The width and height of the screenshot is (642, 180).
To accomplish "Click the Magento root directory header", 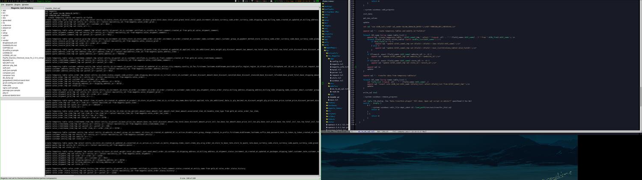I will [x=22, y=8].
